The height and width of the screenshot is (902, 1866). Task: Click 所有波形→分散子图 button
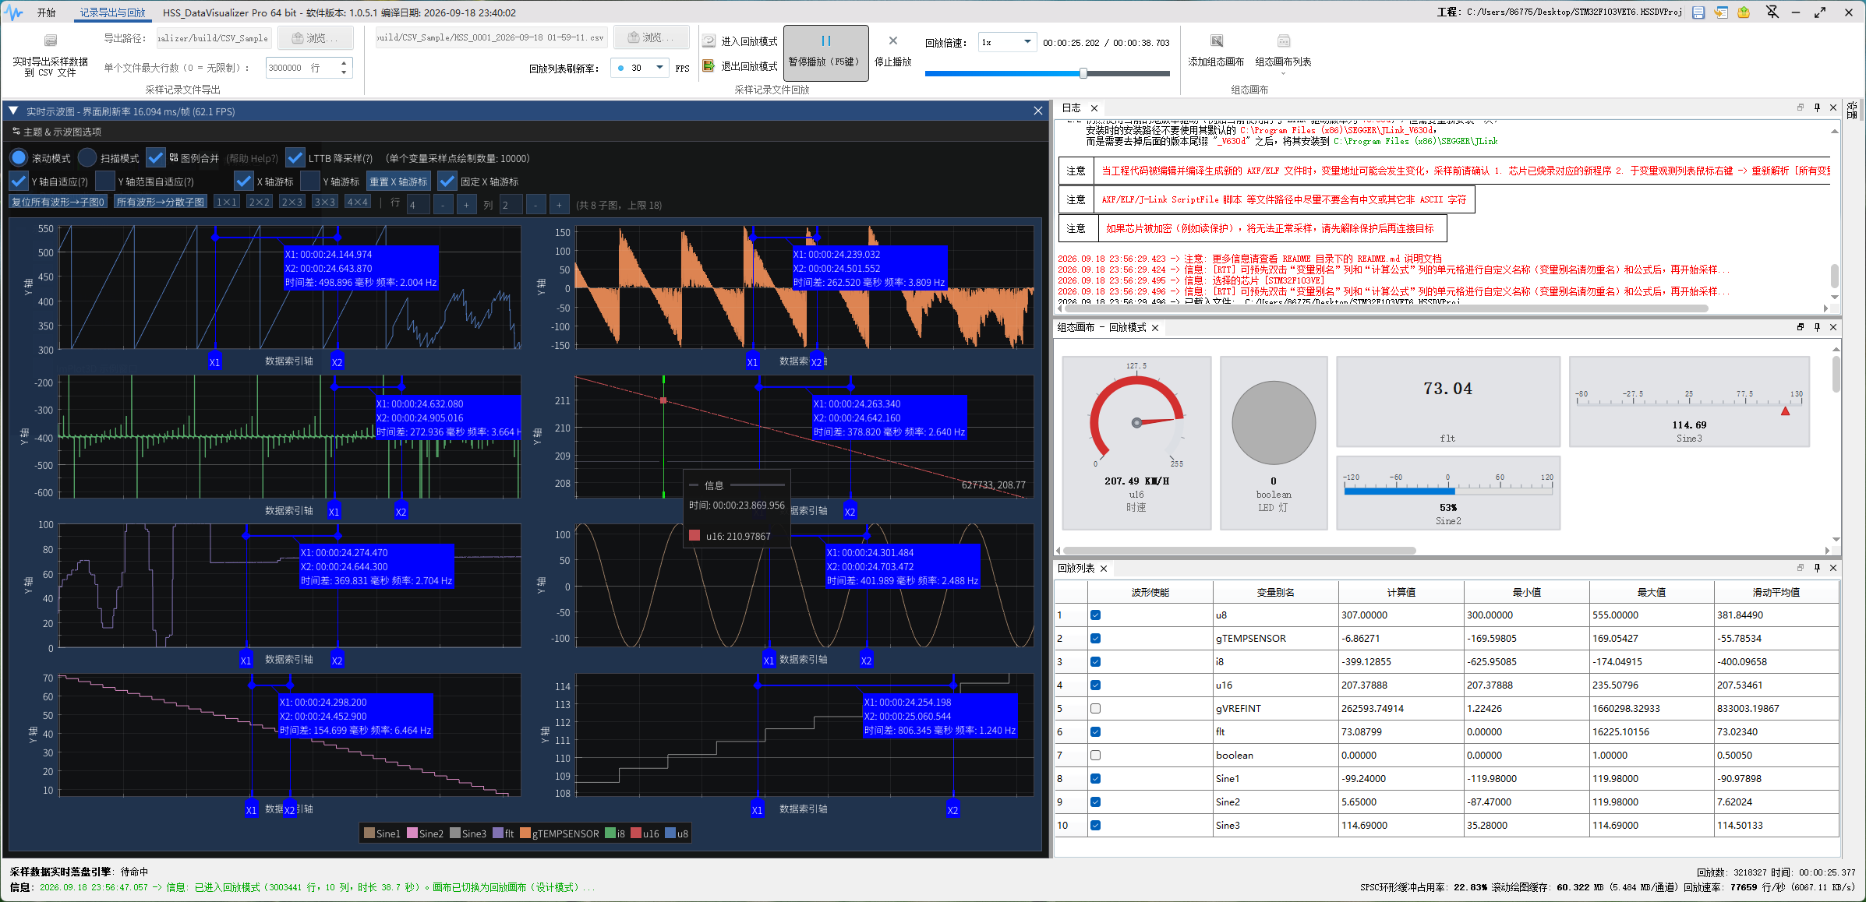pos(160,202)
